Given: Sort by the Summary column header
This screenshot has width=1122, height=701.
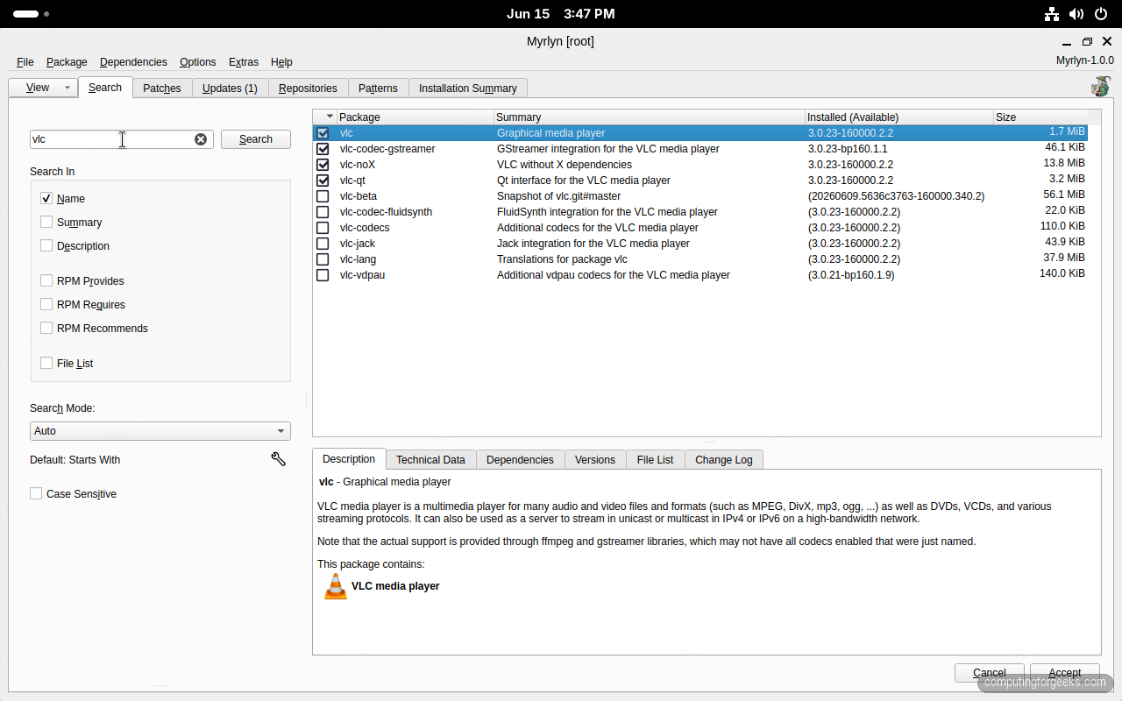Looking at the screenshot, I should [x=650, y=117].
